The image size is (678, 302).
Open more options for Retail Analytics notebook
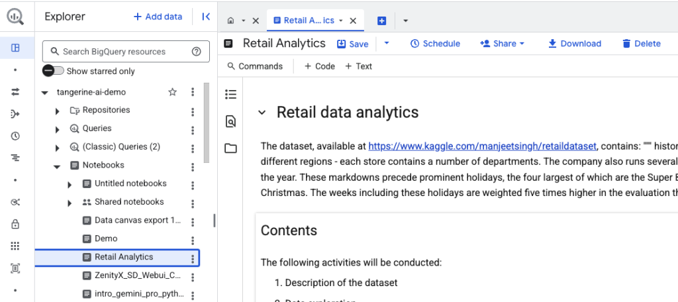tap(193, 259)
